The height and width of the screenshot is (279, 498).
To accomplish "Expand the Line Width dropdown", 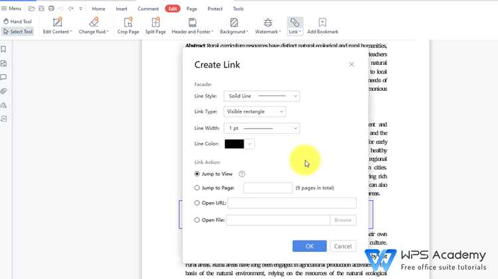I will click(x=262, y=129).
